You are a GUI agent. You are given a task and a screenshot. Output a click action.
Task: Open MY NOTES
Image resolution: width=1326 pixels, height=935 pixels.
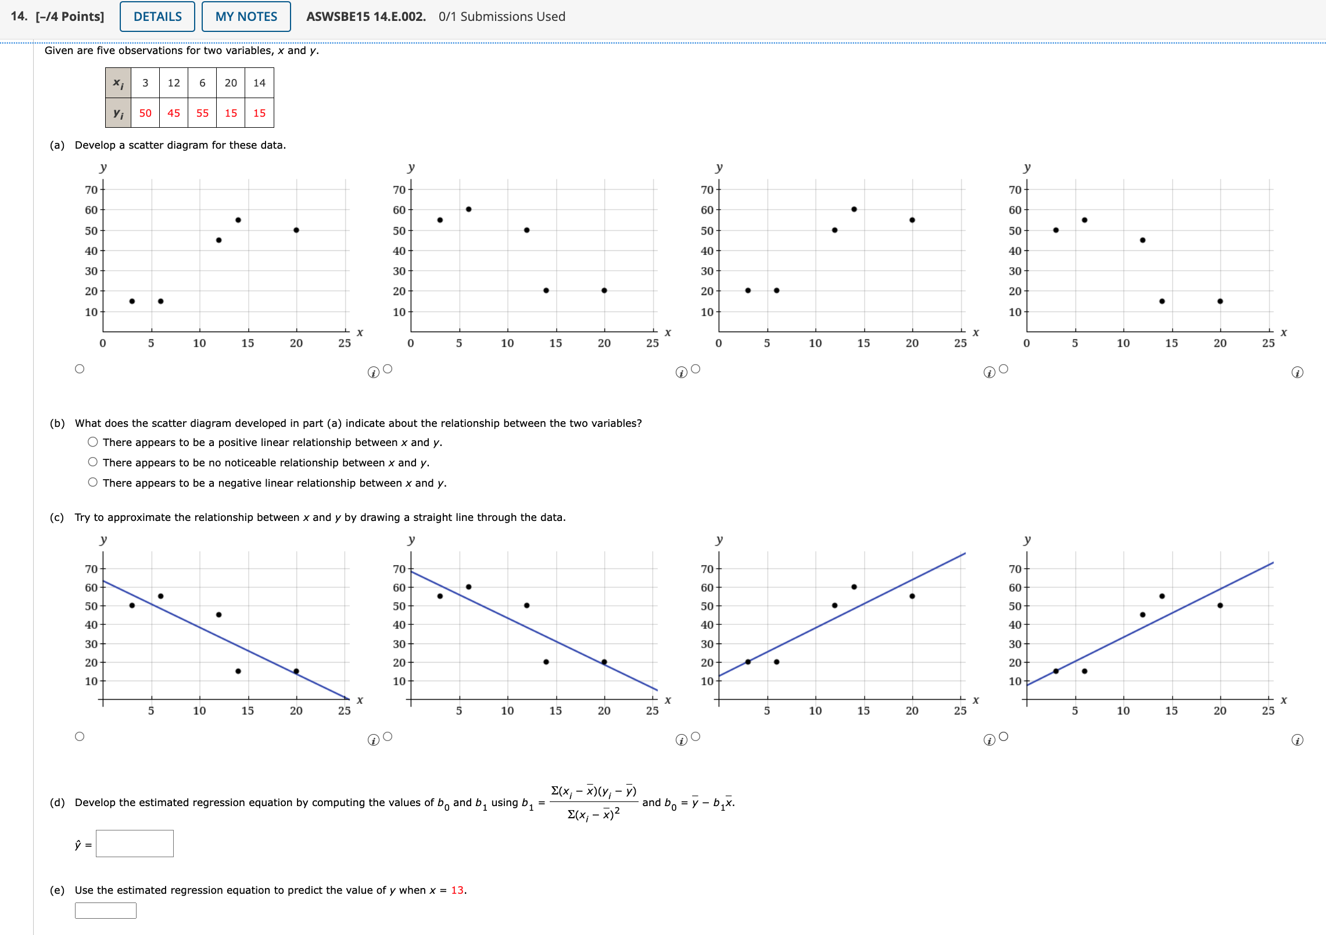pos(245,16)
